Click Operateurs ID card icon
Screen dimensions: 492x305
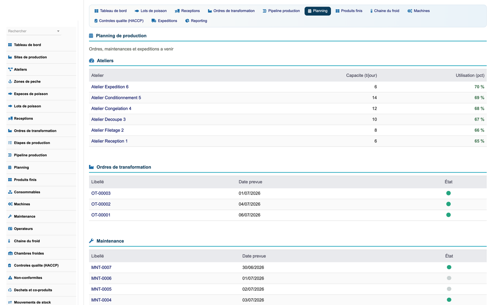coord(10,229)
